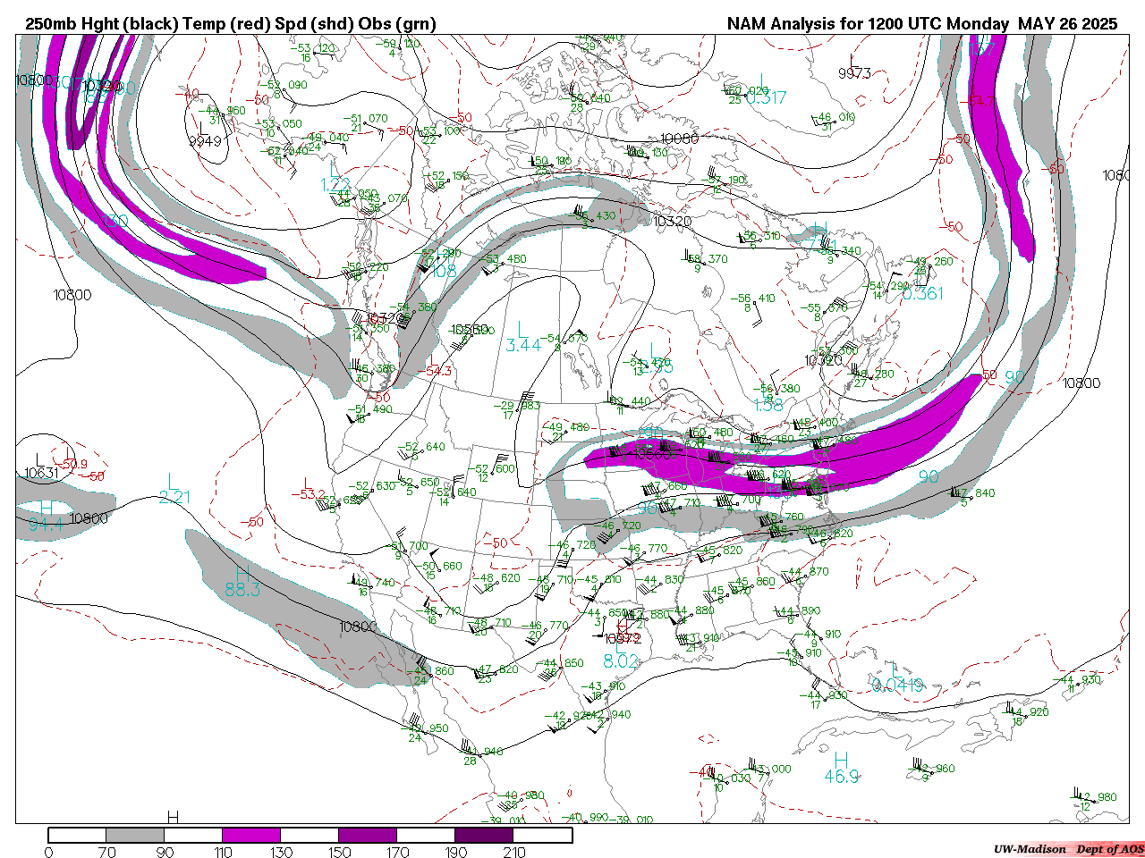Click the '190' tick label on the color bar
Image resolution: width=1145 pixels, height=858 pixels.
[455, 852]
